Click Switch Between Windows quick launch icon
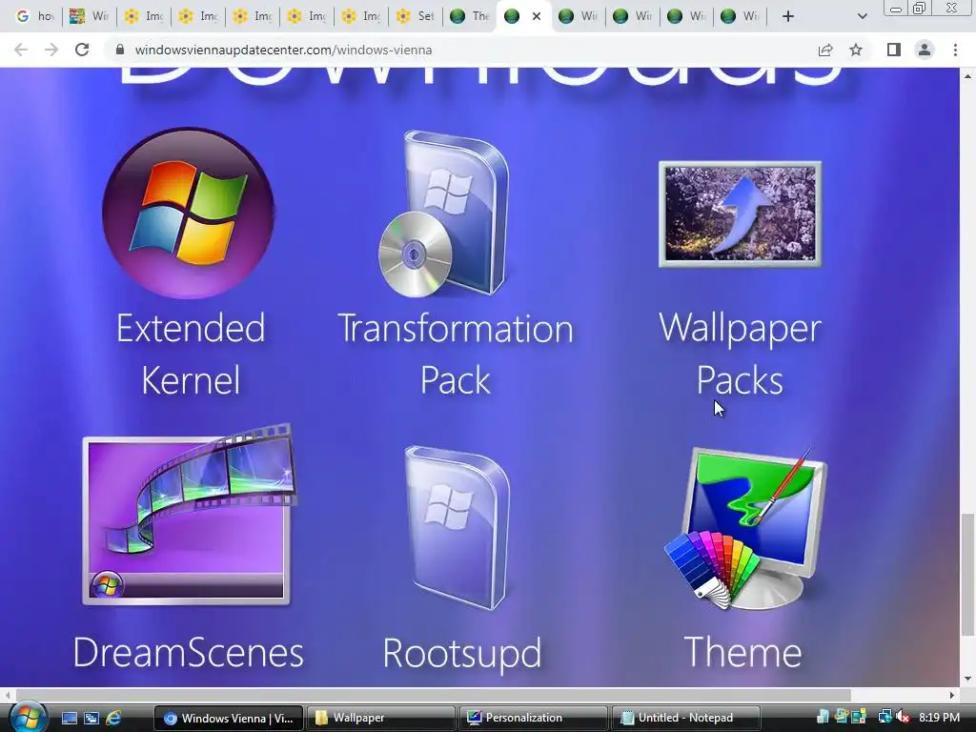 click(91, 718)
